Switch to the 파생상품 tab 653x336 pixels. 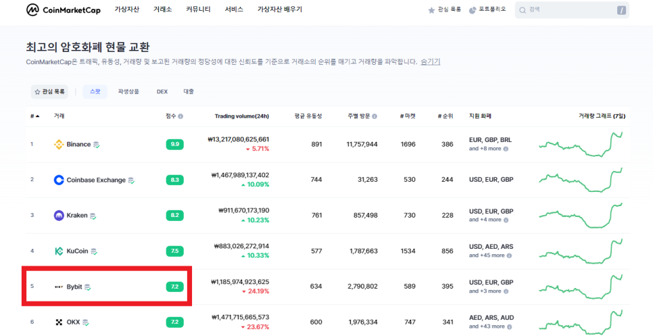[x=128, y=91]
